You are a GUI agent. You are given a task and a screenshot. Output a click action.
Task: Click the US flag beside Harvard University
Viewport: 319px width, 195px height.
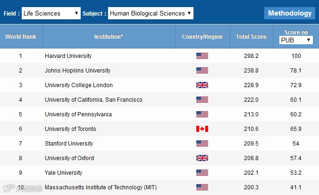click(202, 56)
